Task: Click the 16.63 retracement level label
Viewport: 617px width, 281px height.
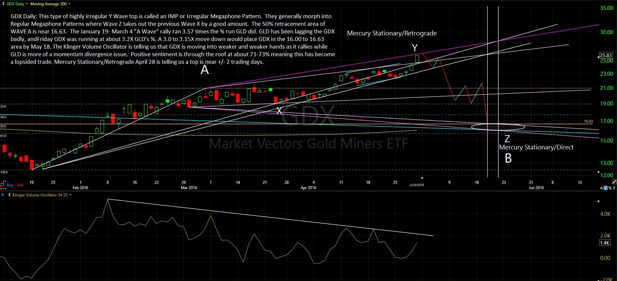Action: (x=588, y=121)
